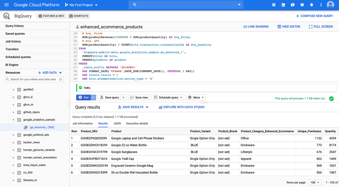This screenshot has width=339, height=187.
Task: Open SAVE RESULTS dropdown
Action: [133, 107]
